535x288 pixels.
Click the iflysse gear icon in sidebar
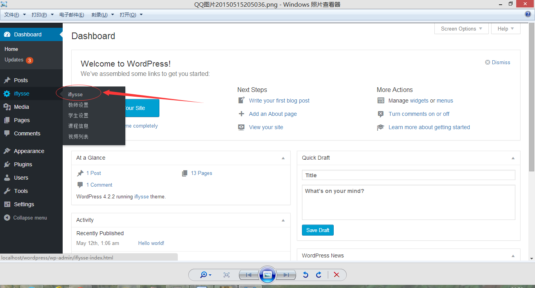click(x=7, y=94)
